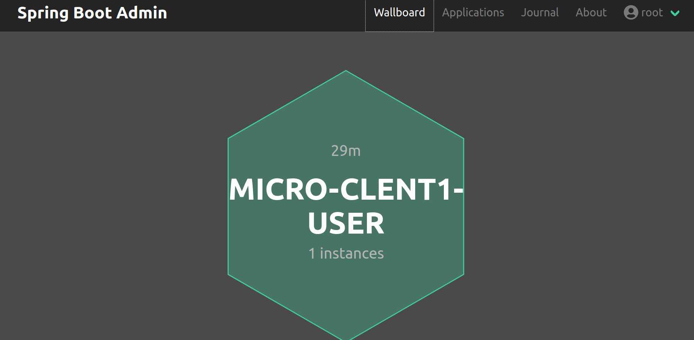Open the Journal tab
694x340 pixels.
540,13
